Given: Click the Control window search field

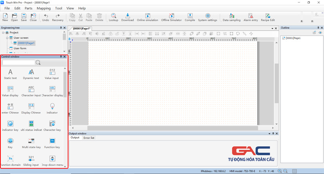Looking at the screenshot, I should 18,63.
